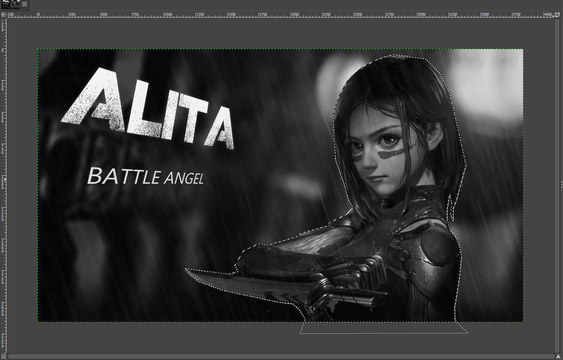Click the vertical scrollbar on the right
The width and height of the screenshot is (563, 360).
(558, 185)
